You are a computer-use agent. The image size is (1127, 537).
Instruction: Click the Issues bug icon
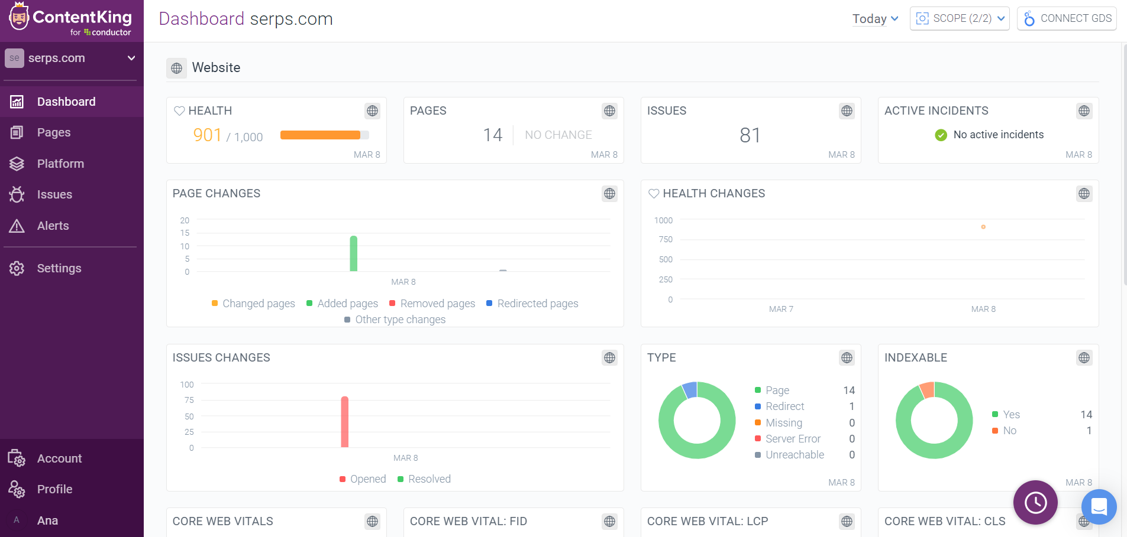click(x=17, y=194)
